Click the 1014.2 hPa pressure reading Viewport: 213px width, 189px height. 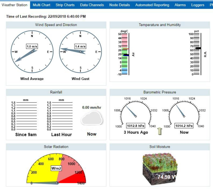[x=184, y=126]
